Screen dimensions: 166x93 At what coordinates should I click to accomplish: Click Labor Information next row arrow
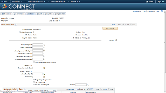(131, 25)
